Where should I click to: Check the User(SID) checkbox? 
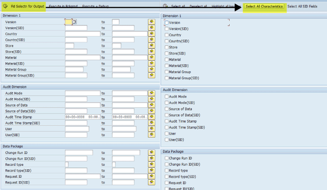pyautogui.click(x=166, y=140)
